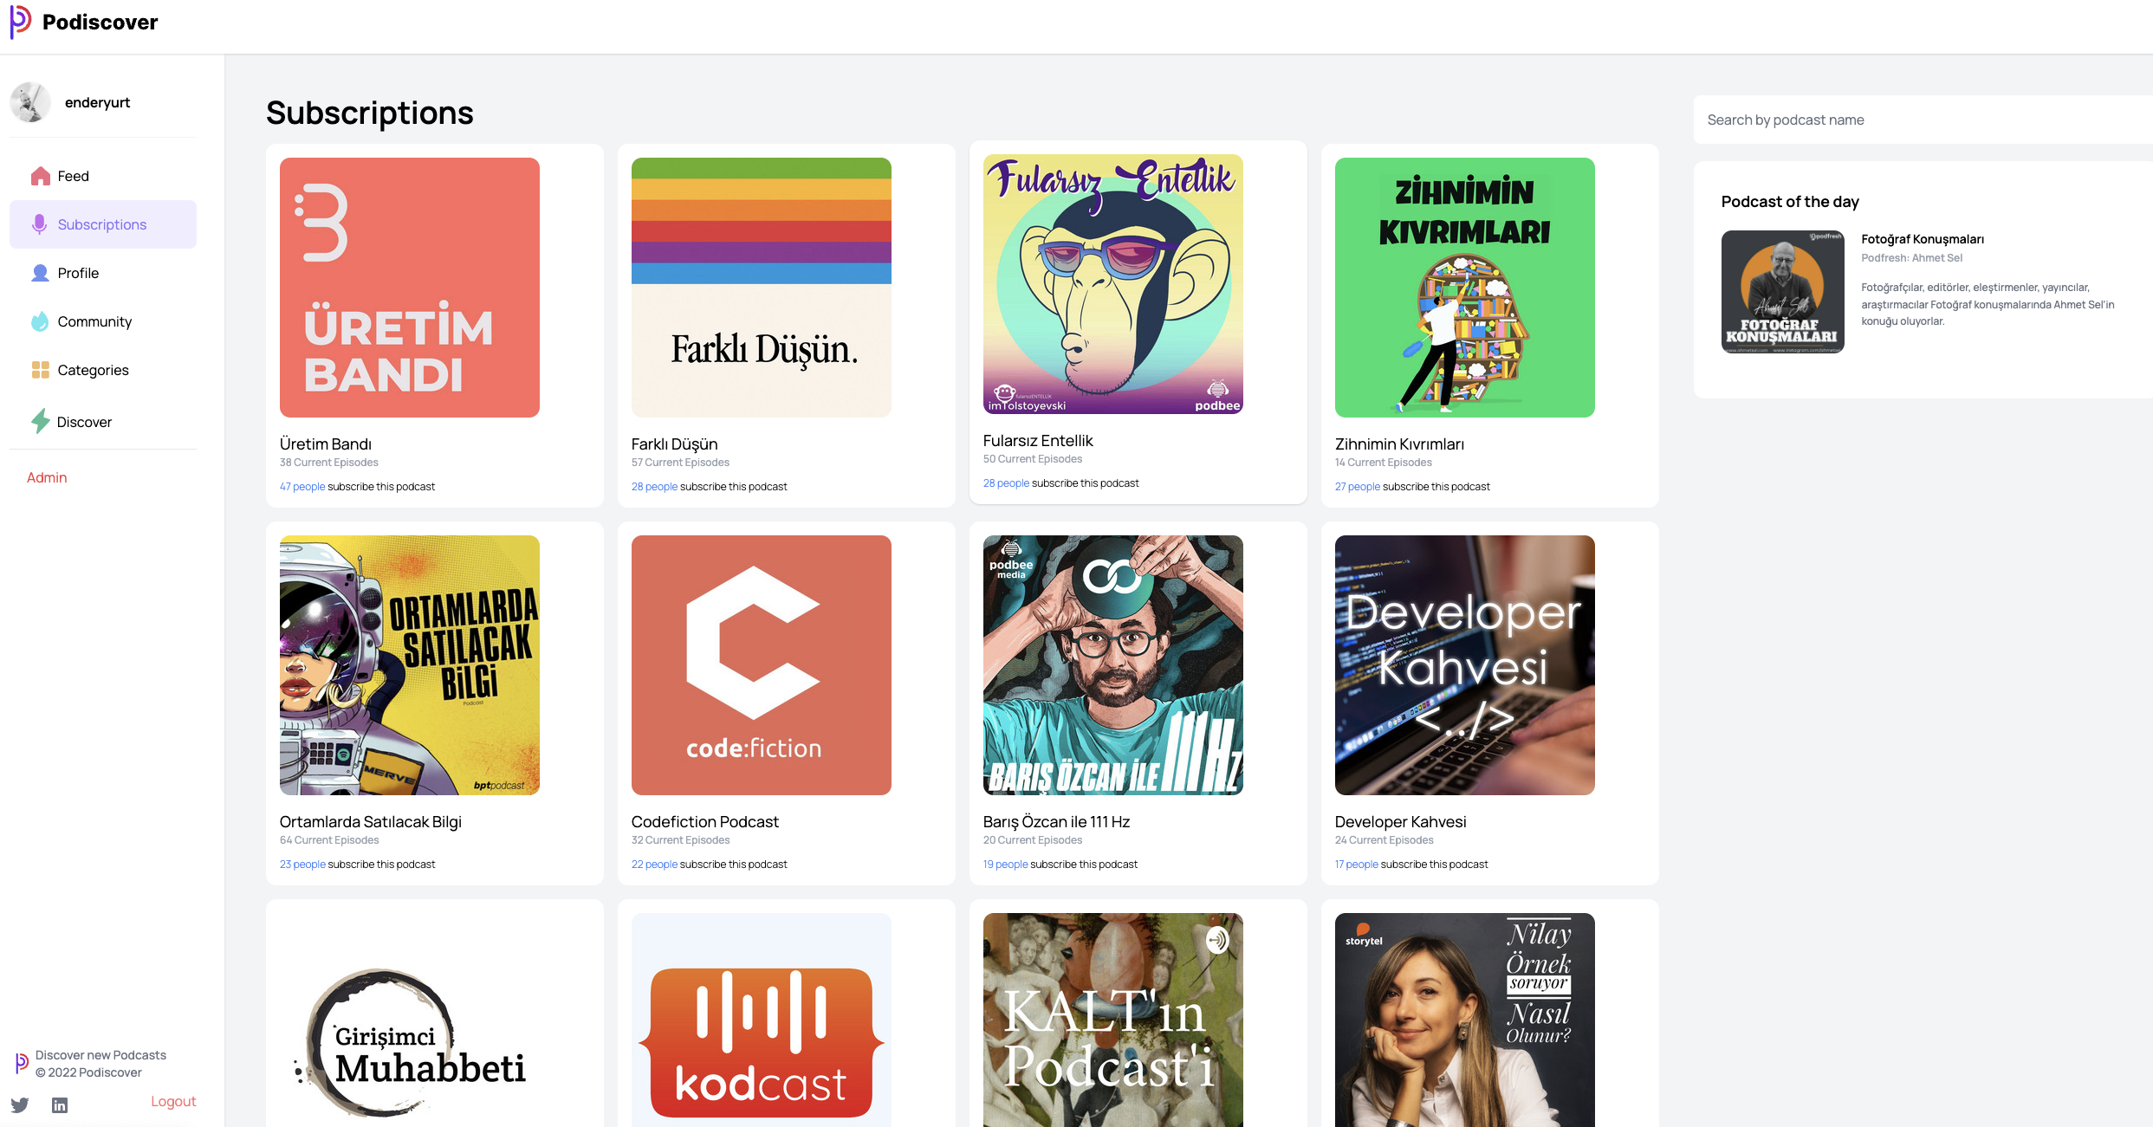Open the Twitter icon in footer
The image size is (2153, 1127).
(20, 1104)
